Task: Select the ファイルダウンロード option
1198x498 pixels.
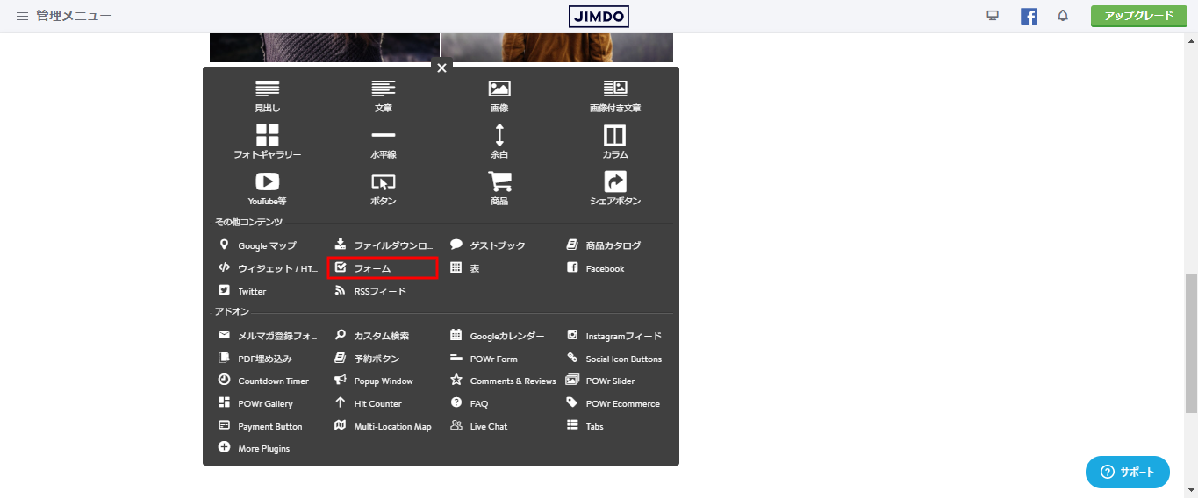Action: tap(384, 245)
